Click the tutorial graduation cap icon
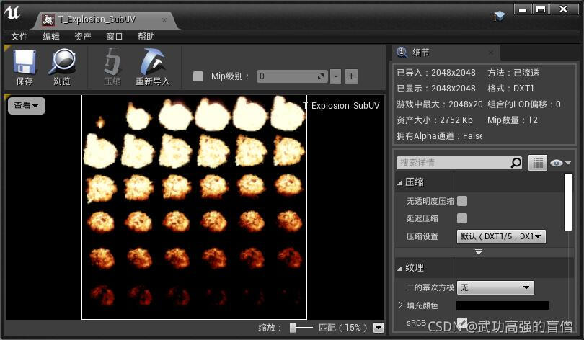The height and width of the screenshot is (340, 584). [499, 16]
